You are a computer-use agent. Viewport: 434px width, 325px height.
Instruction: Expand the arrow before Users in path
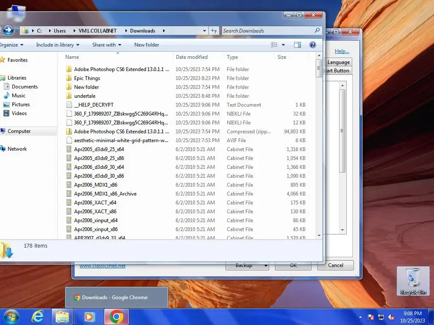click(50, 30)
